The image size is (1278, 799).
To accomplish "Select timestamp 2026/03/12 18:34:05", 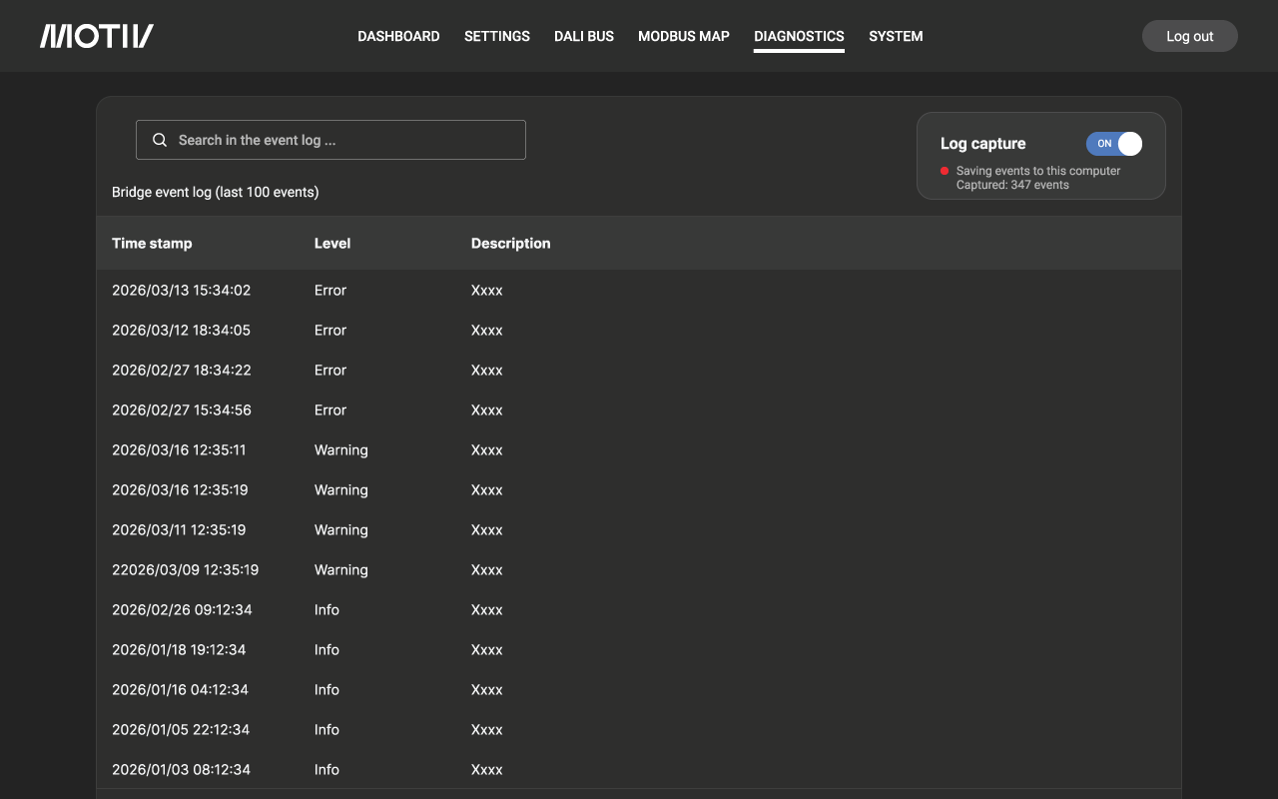I will pyautogui.click(x=182, y=330).
